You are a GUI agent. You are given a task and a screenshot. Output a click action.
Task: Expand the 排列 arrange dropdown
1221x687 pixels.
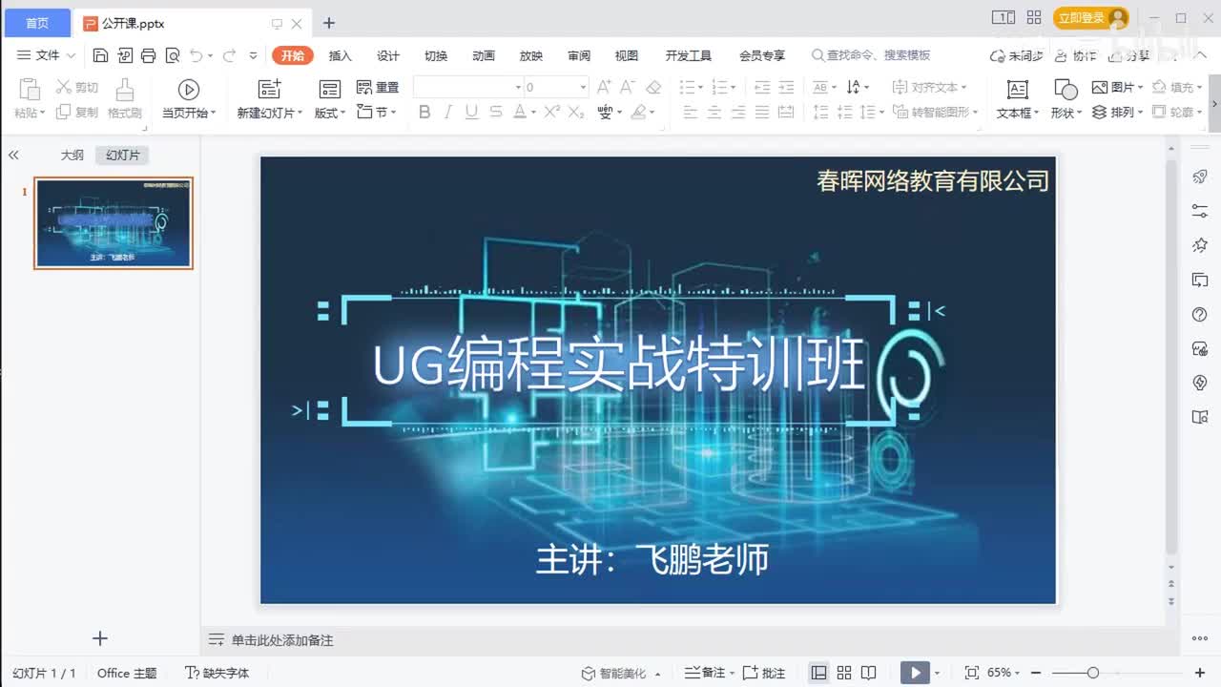point(1142,113)
